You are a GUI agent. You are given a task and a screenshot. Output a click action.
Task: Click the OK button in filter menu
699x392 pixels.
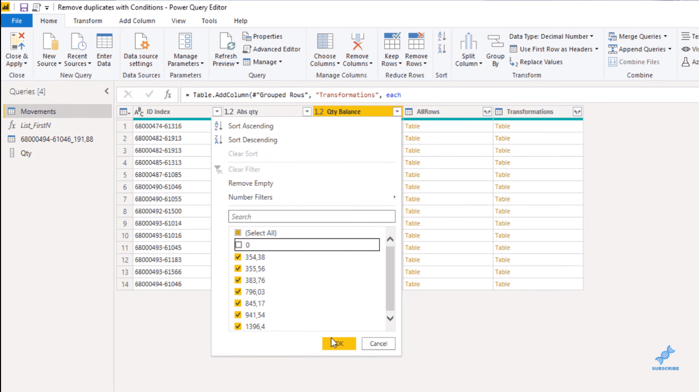pos(339,344)
